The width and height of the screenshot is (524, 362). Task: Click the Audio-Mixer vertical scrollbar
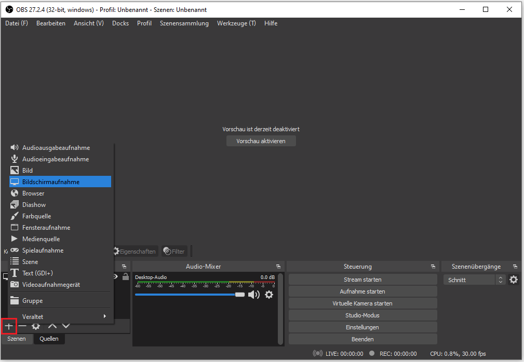280,309
